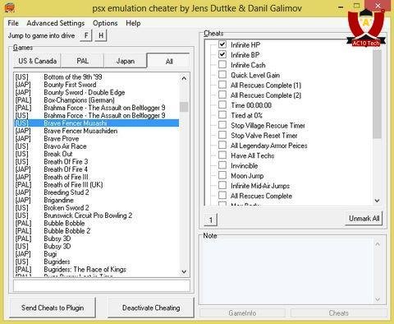Viewport: 394px width, 324px height.
Task: Check Stop Valve Reset Timer
Action: 222,135
